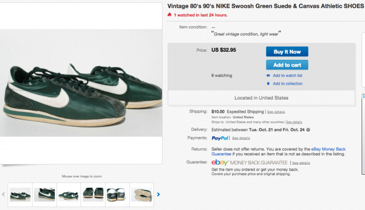Viewport: 365px width, 210px height.
Task: Select the first shoe thumbnail
Action: pos(20,195)
